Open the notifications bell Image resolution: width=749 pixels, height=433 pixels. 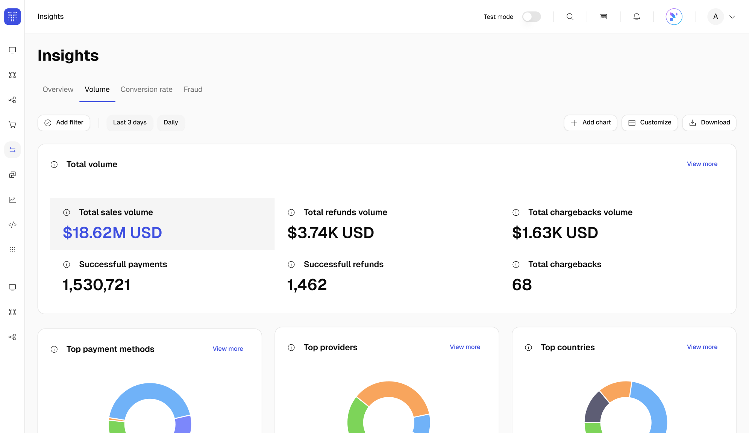(x=637, y=17)
